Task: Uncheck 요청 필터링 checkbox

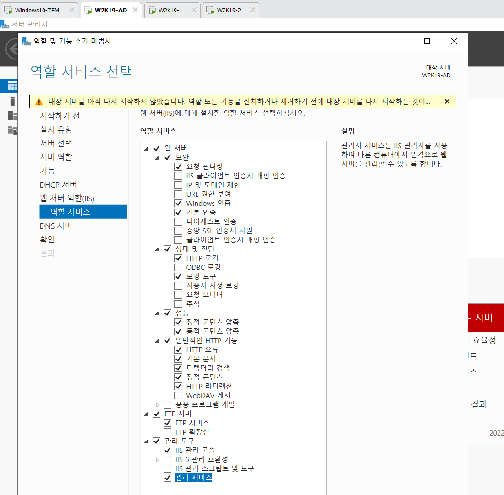Action: tap(178, 167)
